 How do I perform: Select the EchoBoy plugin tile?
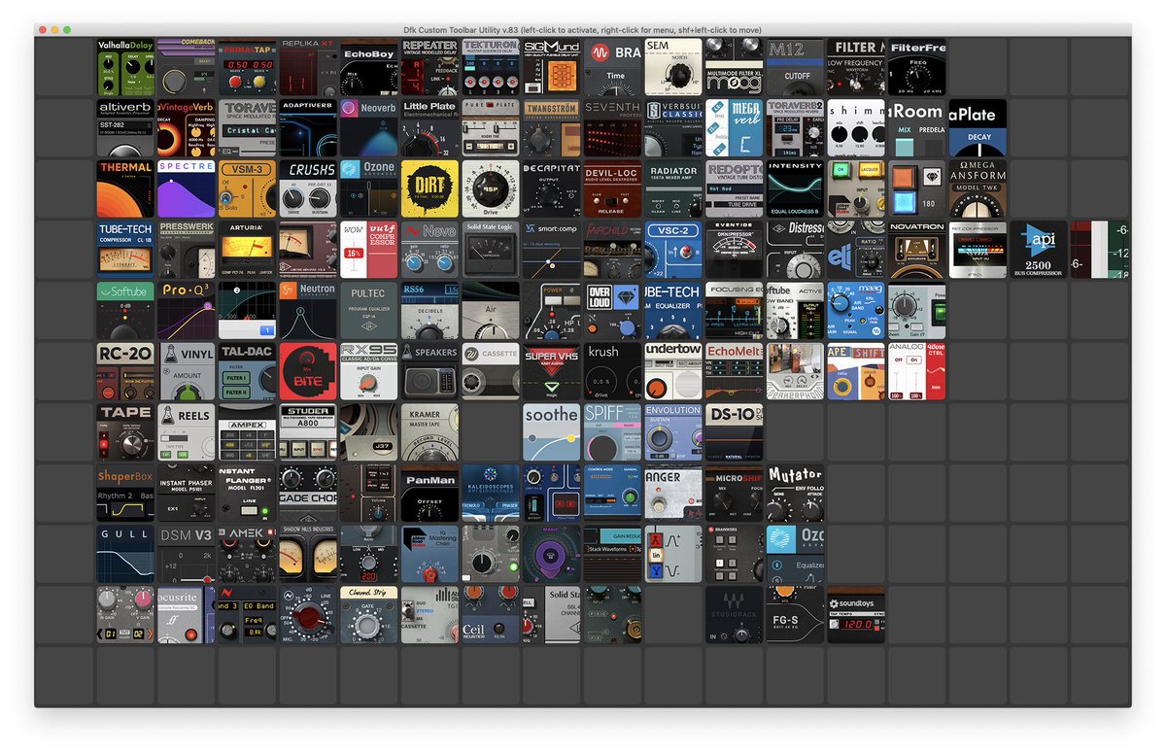click(x=369, y=67)
